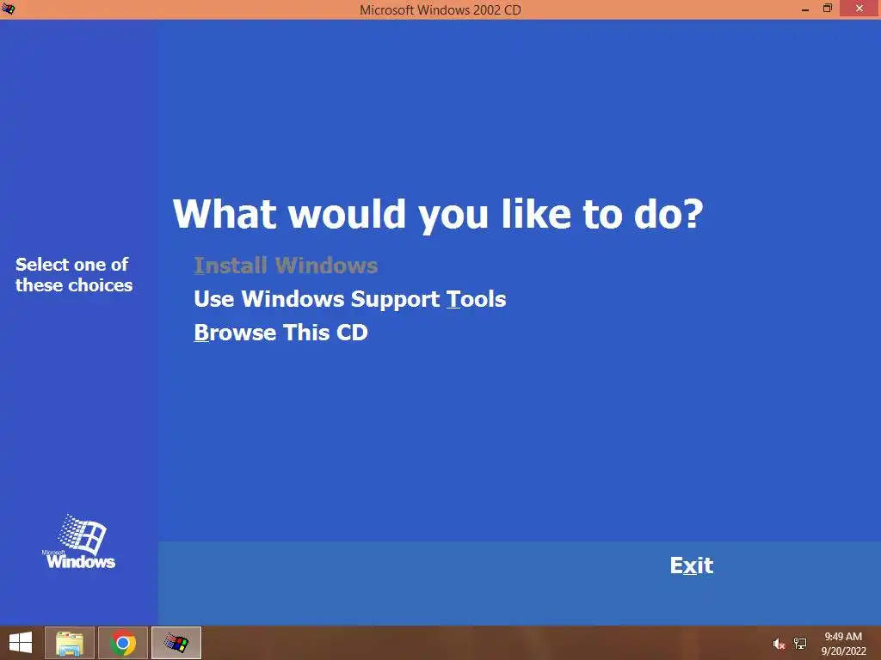Open the network status tray icon
The height and width of the screenshot is (660, 881).
800,644
